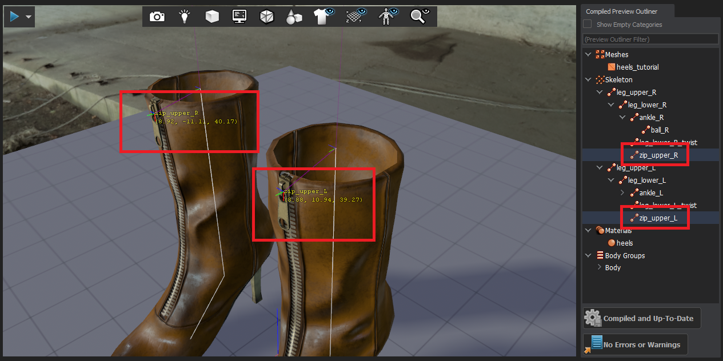Click the cone and sphere shapes icon
Screen dimensions: 723x361
pyautogui.click(x=294, y=17)
